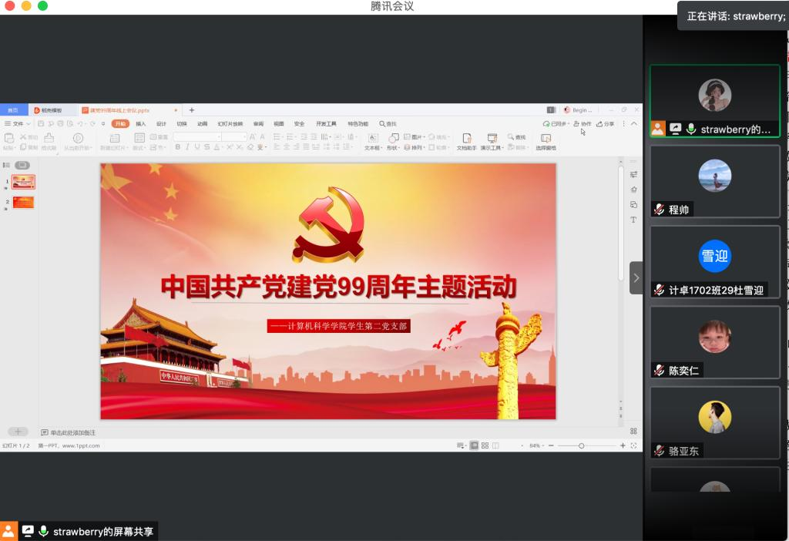
Task: Open the font name combo box
Action: pyautogui.click(x=196, y=136)
